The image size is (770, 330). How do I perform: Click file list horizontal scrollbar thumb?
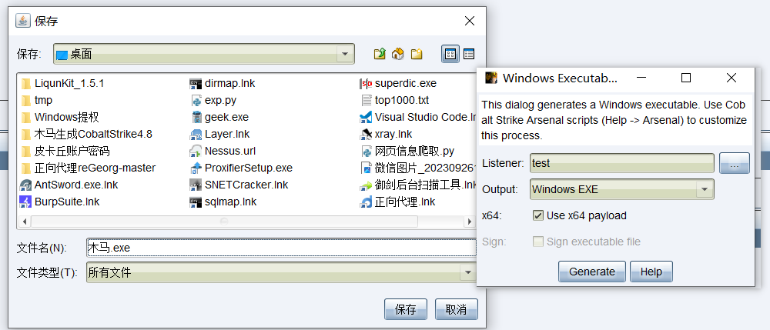(x=224, y=222)
